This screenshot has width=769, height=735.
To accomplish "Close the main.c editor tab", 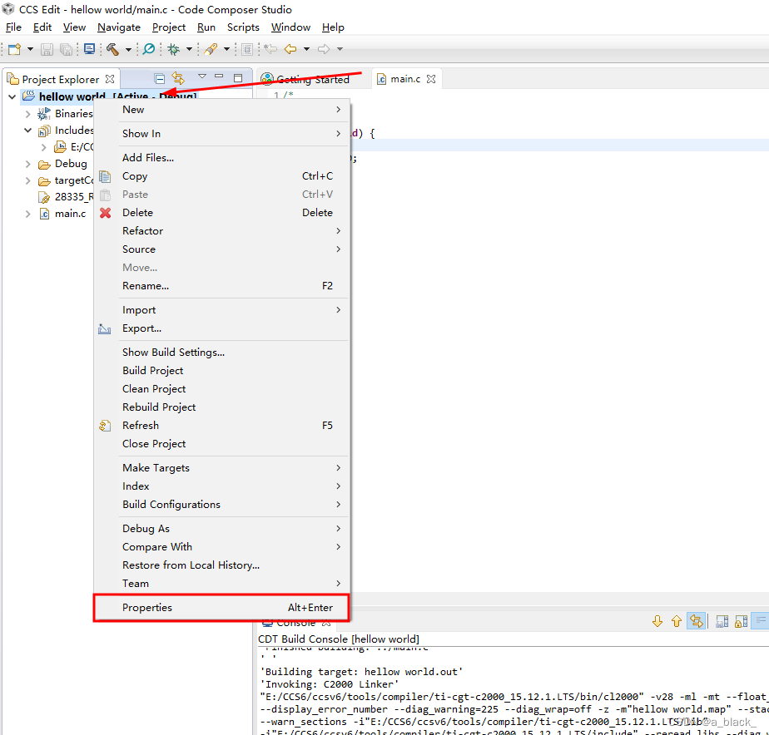I will [x=431, y=79].
